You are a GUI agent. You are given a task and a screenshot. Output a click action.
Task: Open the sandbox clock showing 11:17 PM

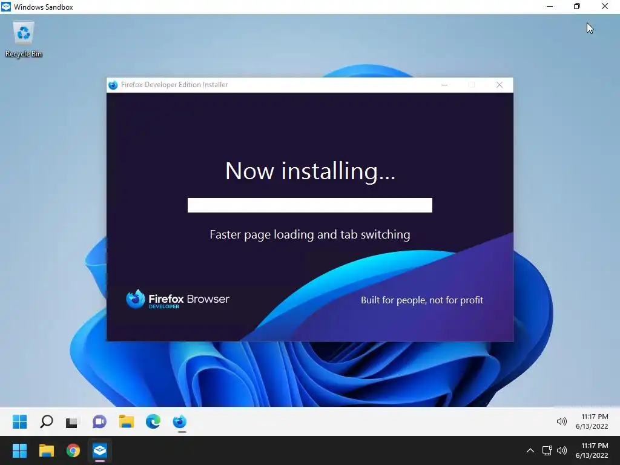[592, 421]
